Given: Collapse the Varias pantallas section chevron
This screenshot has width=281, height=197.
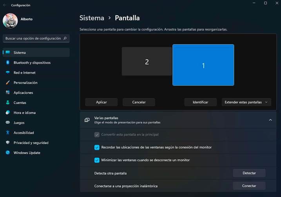Looking at the screenshot, I should point(270,120).
